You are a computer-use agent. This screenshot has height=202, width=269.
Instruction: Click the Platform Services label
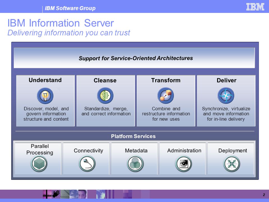click(133, 136)
